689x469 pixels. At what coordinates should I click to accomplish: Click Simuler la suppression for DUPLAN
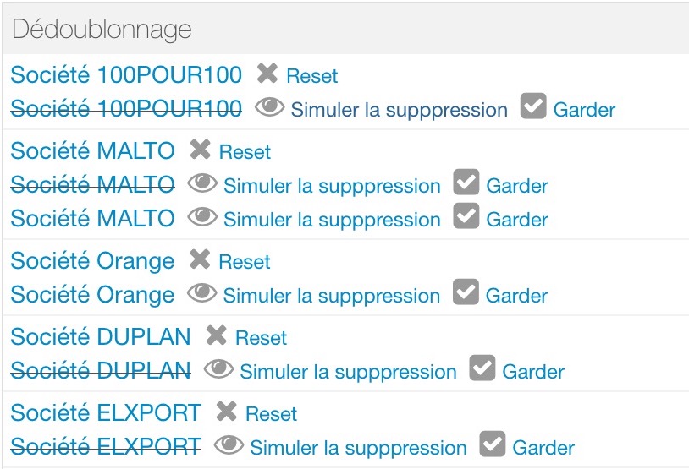coord(348,372)
